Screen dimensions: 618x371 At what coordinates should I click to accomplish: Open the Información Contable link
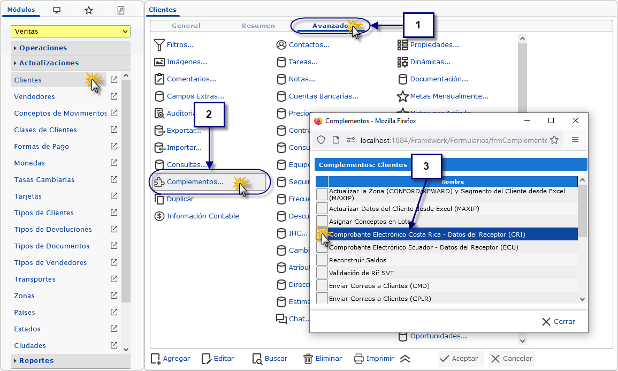pyautogui.click(x=203, y=216)
